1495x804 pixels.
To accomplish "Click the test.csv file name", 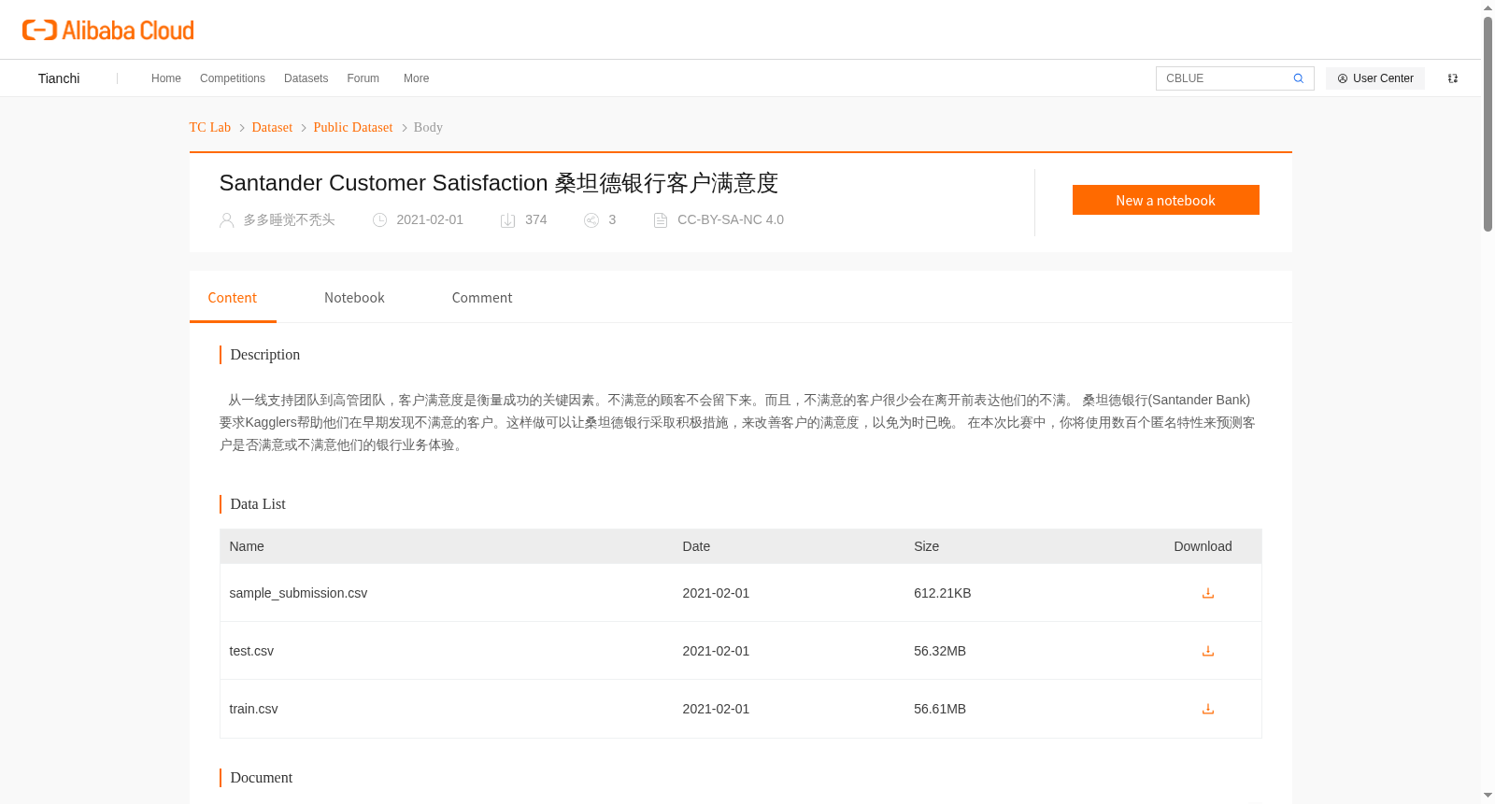I will [251, 651].
